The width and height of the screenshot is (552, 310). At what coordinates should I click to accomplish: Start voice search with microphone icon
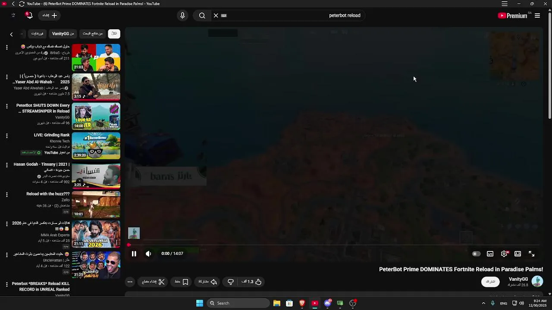[182, 15]
